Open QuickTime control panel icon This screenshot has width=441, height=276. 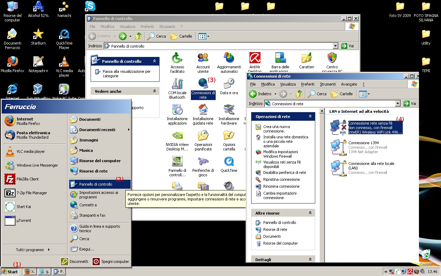click(x=229, y=164)
